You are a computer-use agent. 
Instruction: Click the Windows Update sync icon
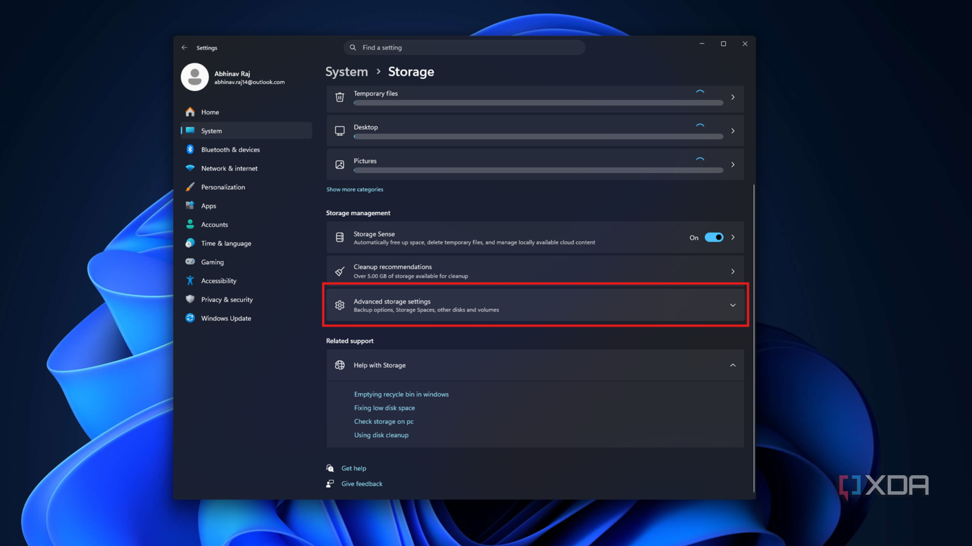point(190,318)
